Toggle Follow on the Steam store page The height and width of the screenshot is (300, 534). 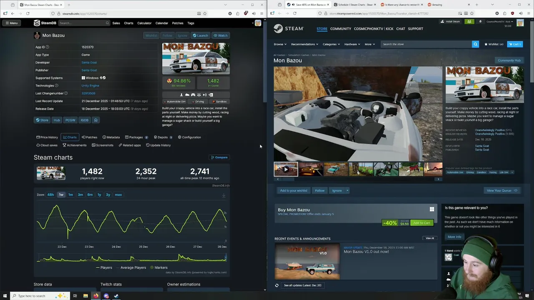click(320, 190)
